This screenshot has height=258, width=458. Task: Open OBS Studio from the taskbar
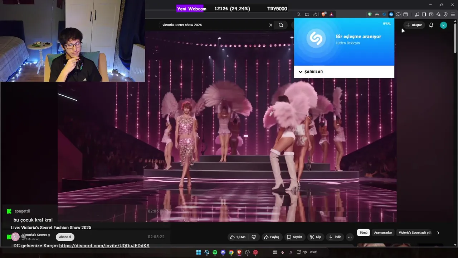[x=247, y=252]
